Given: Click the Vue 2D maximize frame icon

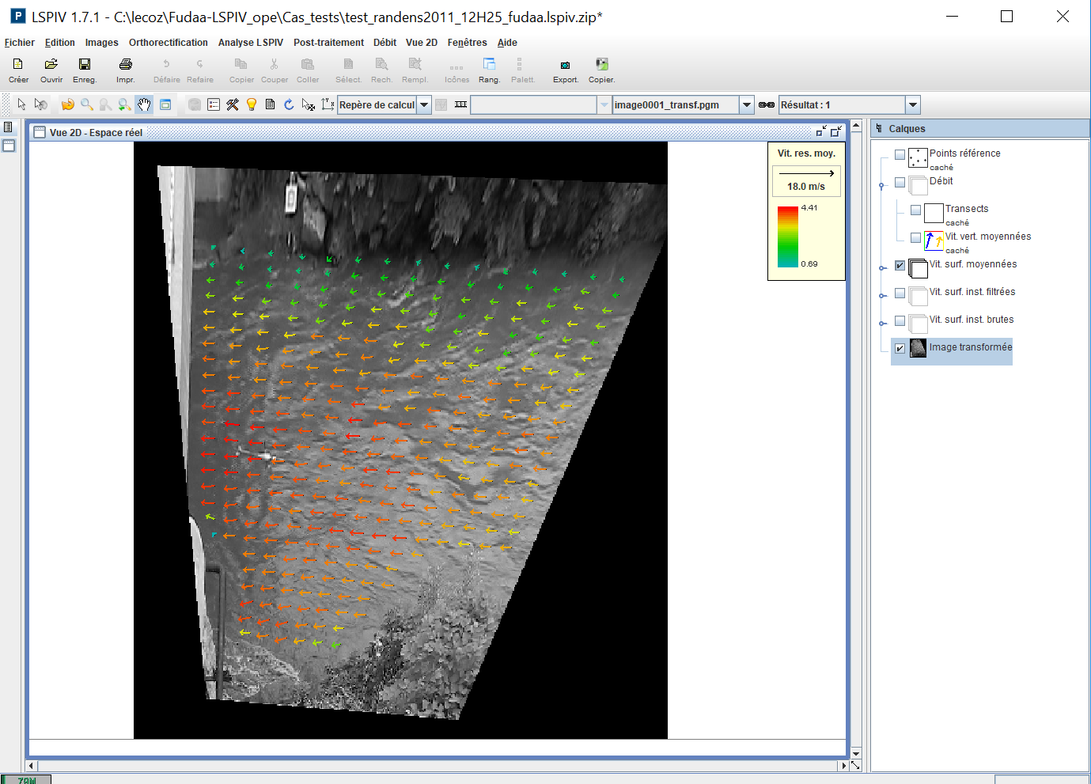Looking at the screenshot, I should click(x=835, y=131).
